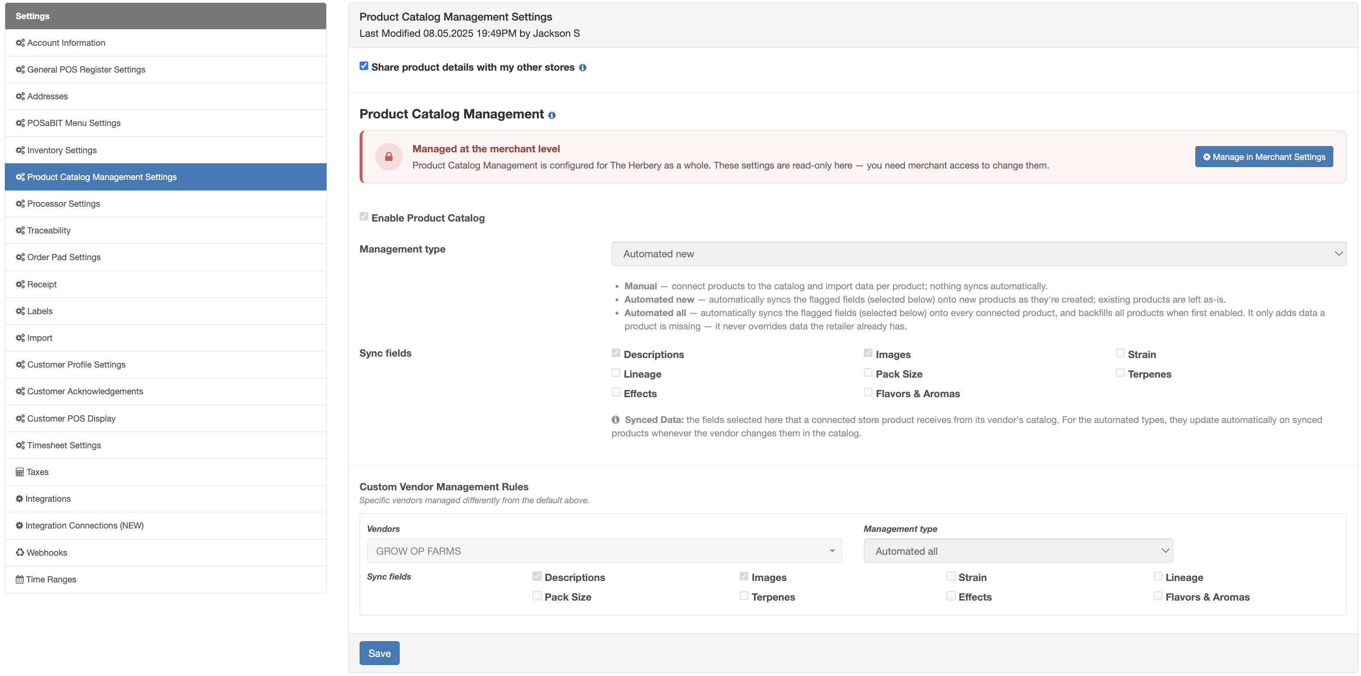Viewport: 1361px width, 676px height.
Task: Click the calculator icon beside Taxes
Action: click(x=20, y=472)
